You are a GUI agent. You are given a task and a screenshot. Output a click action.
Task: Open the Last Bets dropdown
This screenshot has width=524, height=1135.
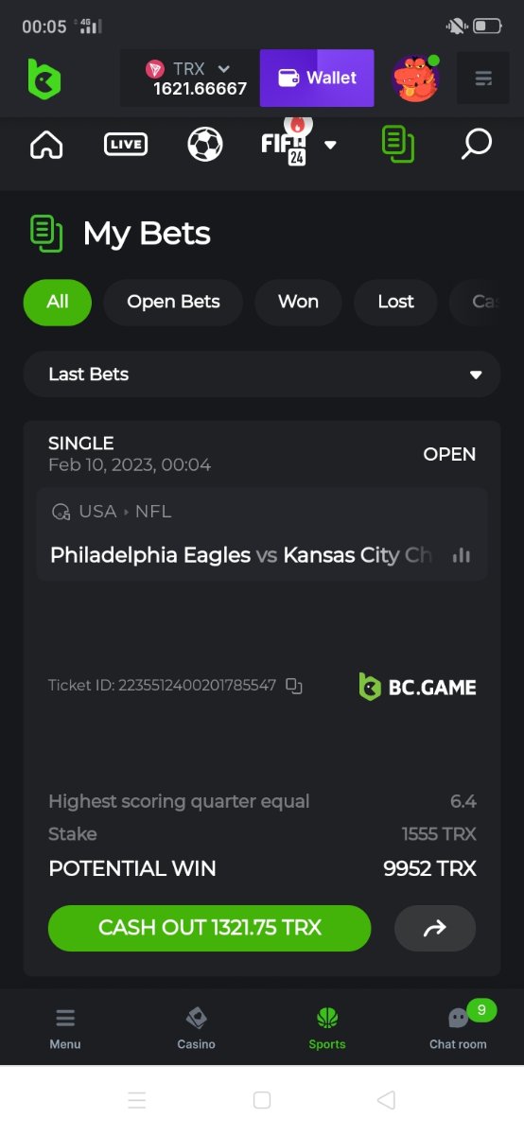[262, 375]
